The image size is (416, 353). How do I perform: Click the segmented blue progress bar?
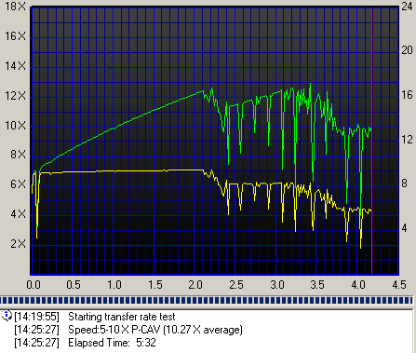[x=207, y=300]
